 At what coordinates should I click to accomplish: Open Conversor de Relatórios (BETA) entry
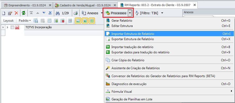[x=169, y=76]
